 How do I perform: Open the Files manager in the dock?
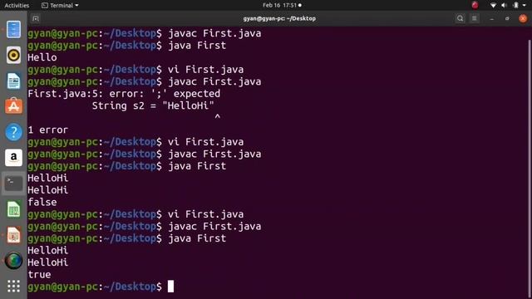click(x=13, y=30)
